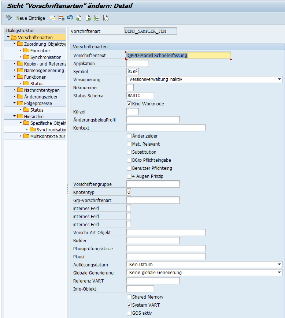Go to the previous entry icon
The height and width of the screenshot is (318, 285).
click(79, 18)
